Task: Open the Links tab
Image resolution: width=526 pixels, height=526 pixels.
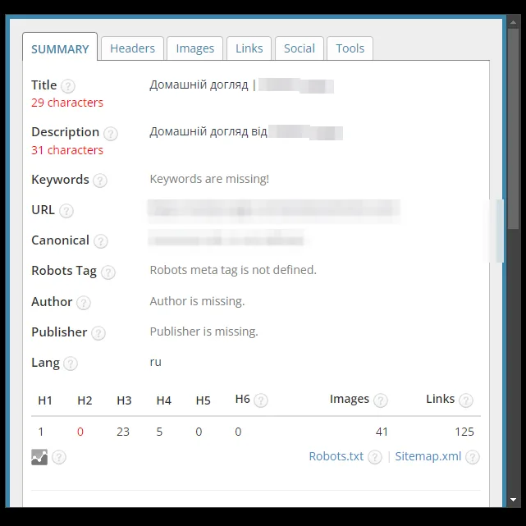Action: pos(249,48)
